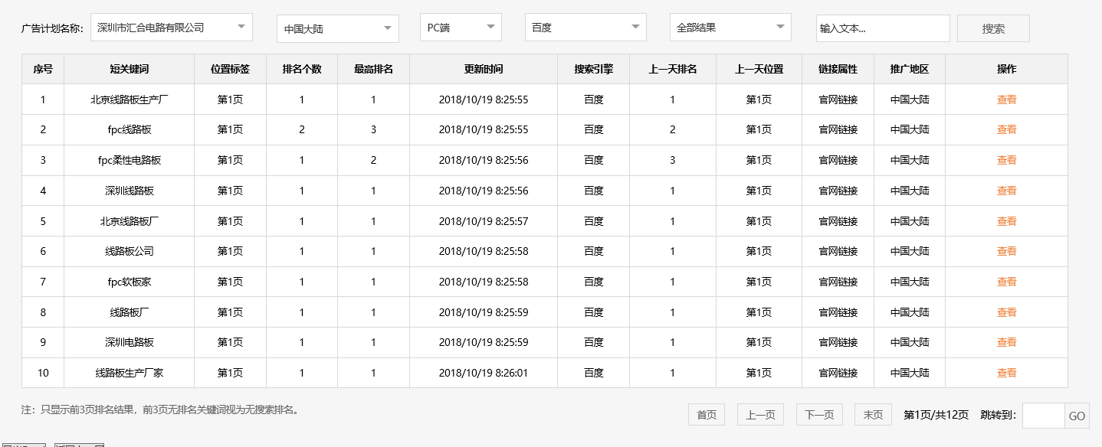Click the 输入文本 search input field

point(883,27)
